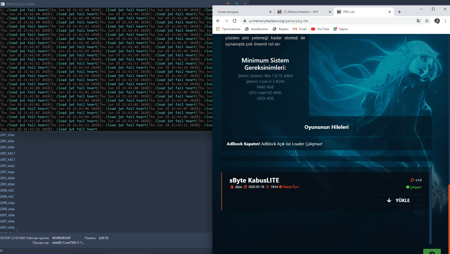This screenshot has width=450, height=254.
Task: Click the sByte KabusLITE title
Action: [x=254, y=180]
